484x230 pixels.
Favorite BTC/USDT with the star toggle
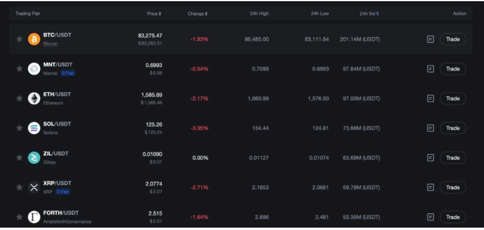pos(19,39)
